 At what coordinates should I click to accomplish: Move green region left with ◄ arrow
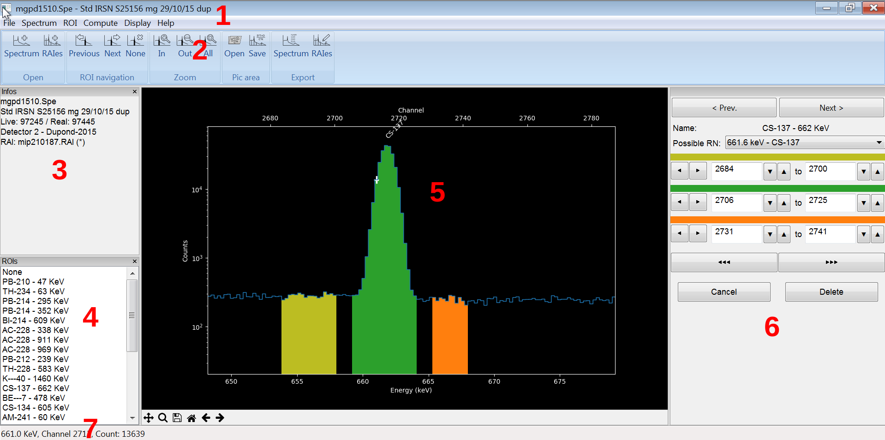680,202
